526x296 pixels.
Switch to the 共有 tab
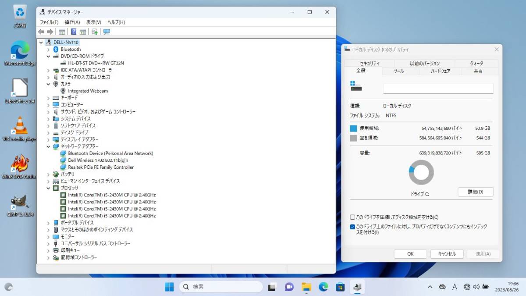478,71
